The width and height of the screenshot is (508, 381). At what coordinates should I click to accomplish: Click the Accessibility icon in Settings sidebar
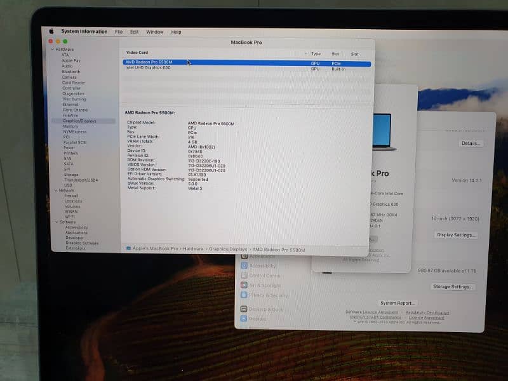pyautogui.click(x=244, y=266)
